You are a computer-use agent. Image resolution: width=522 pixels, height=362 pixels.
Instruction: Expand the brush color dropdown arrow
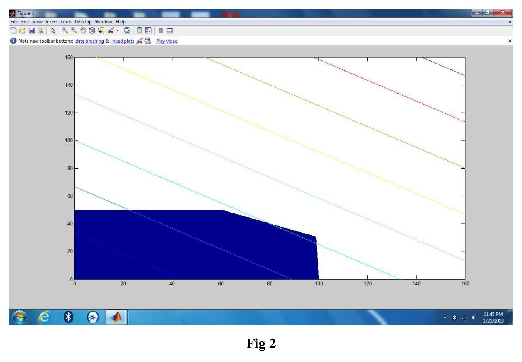click(117, 30)
